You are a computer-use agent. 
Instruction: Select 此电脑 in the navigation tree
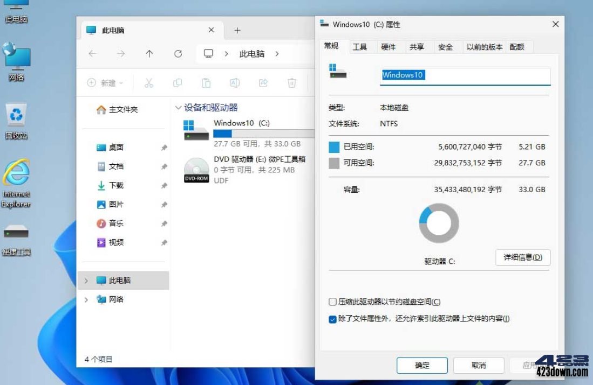click(123, 281)
